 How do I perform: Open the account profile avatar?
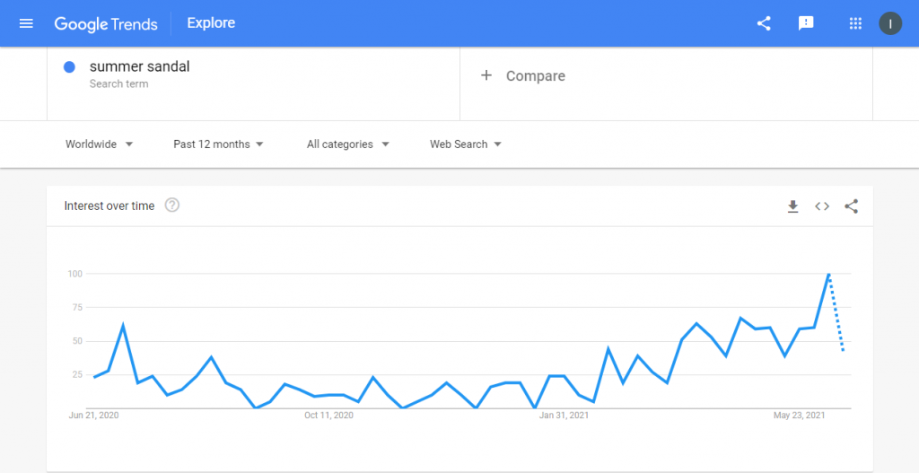(x=890, y=23)
